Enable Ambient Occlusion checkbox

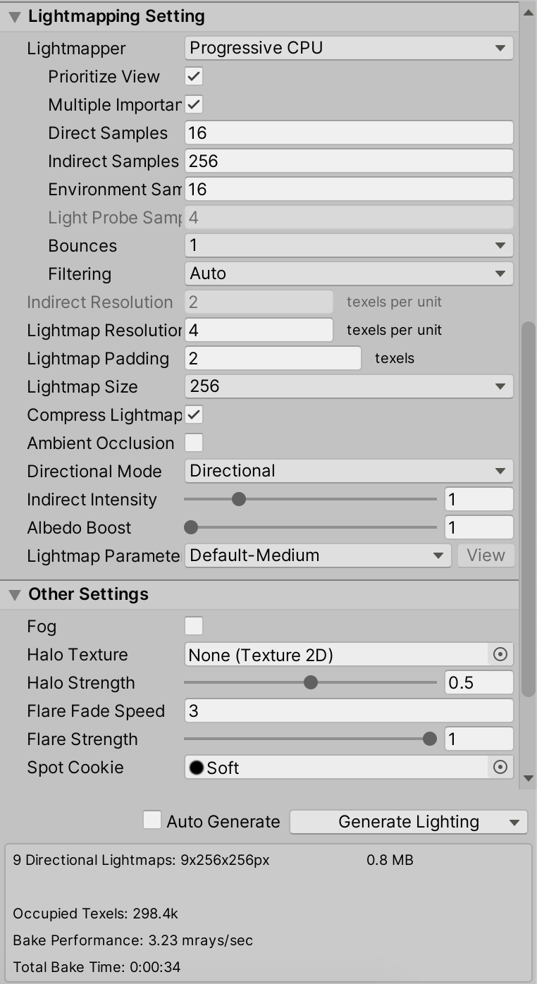(x=194, y=443)
